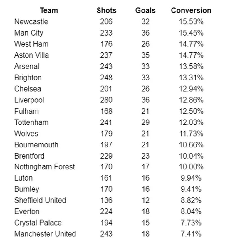Select the Crystal Palace team name
This screenshot has height=244, width=235.
click(38, 223)
